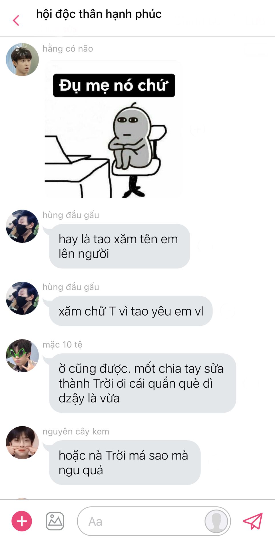
Task: Open the image gallery picker icon
Action: point(55,521)
